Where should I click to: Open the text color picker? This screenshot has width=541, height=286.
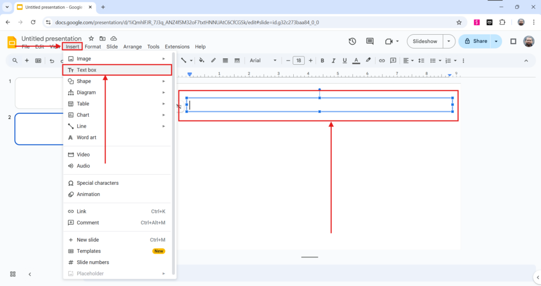[x=356, y=61]
